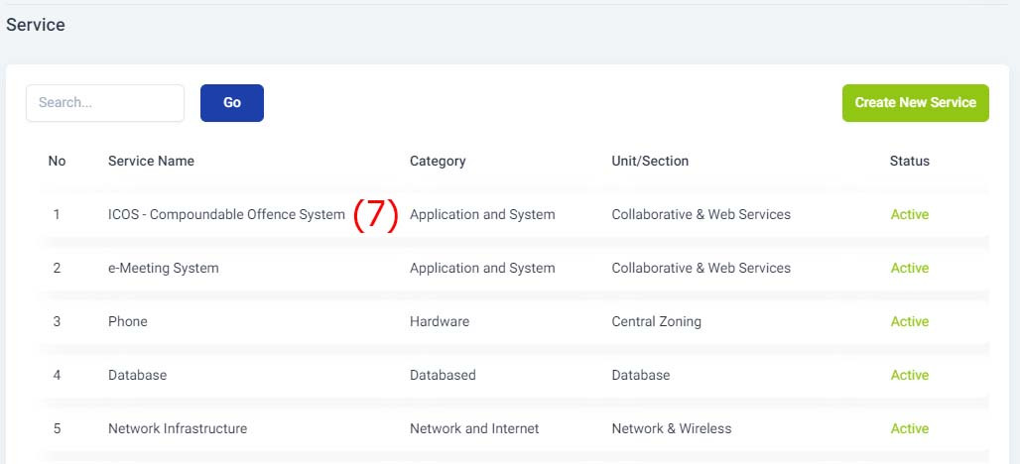Click the Create New Service button
The width and height of the screenshot is (1020, 464).
pyautogui.click(x=915, y=103)
